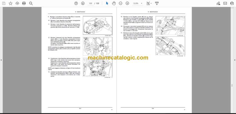This screenshot has width=236, height=114.
Task: Expand the left navigation pane
Action: 1,60
